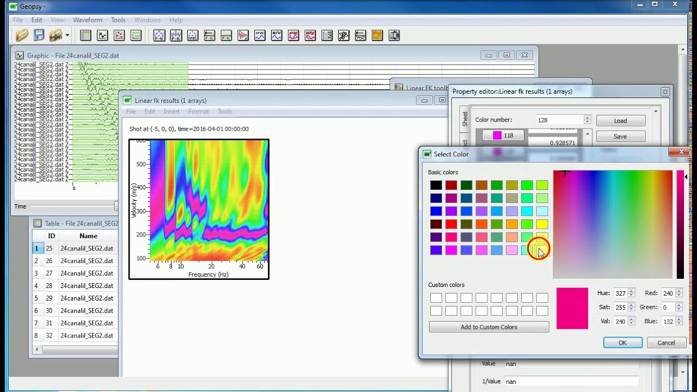Image resolution: width=697 pixels, height=392 pixels.
Task: Click Load in the Property editor
Action: click(x=620, y=121)
